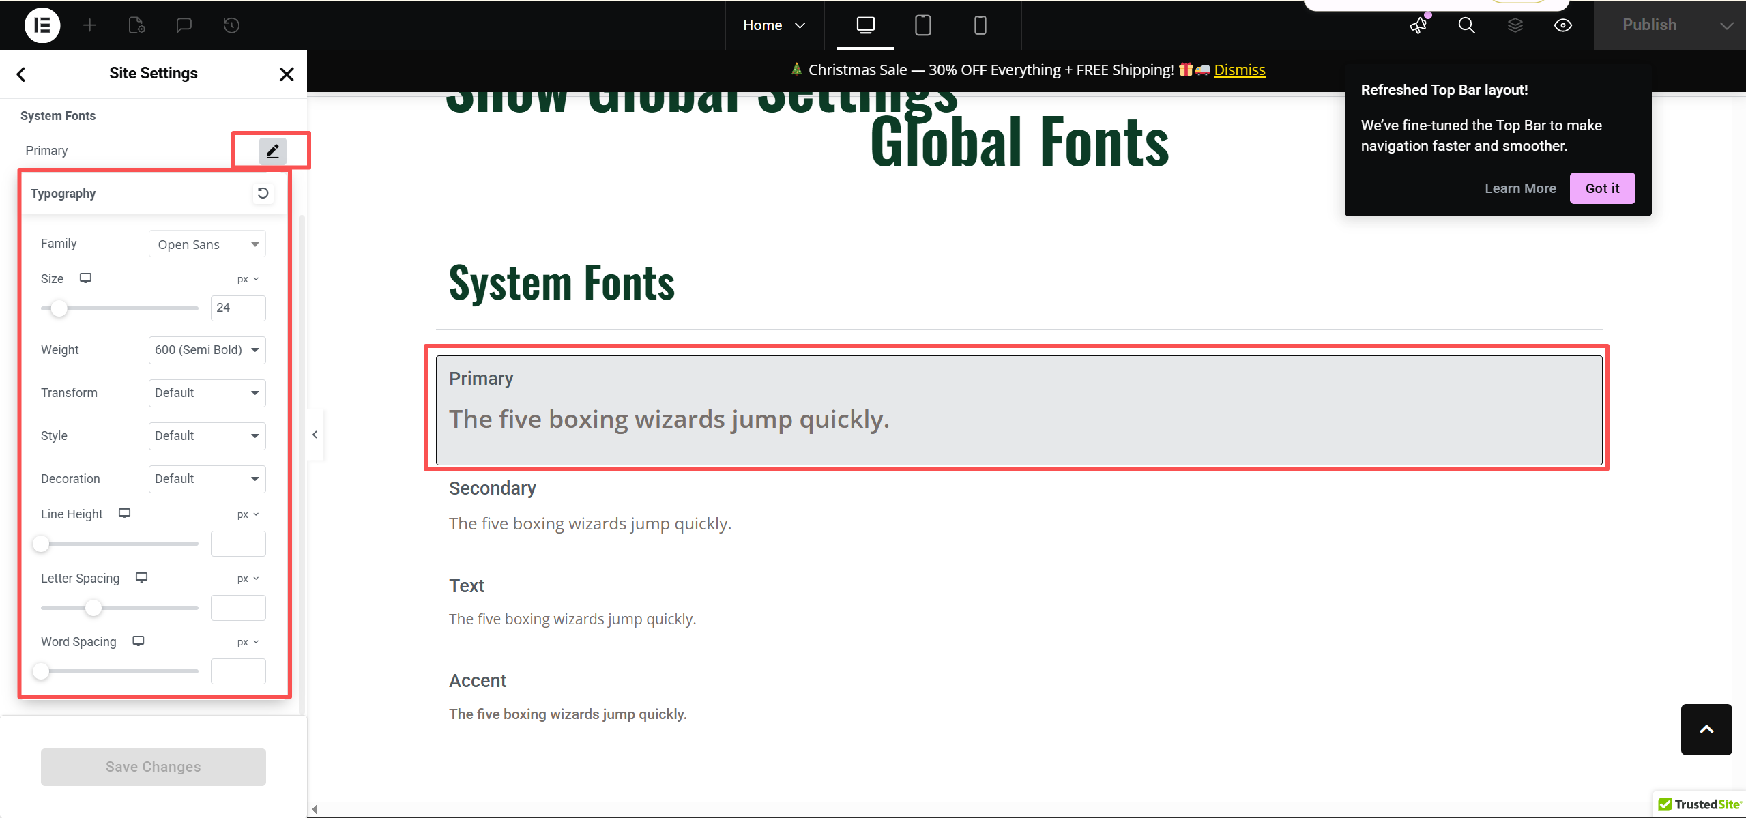
Task: Open the Weight 600 Semi Bold dropdown
Action: 207,350
